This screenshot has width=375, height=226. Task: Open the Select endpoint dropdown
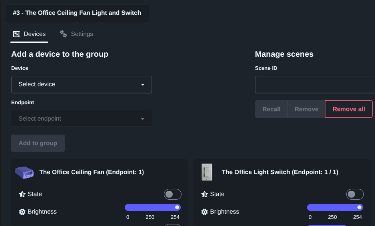point(81,119)
